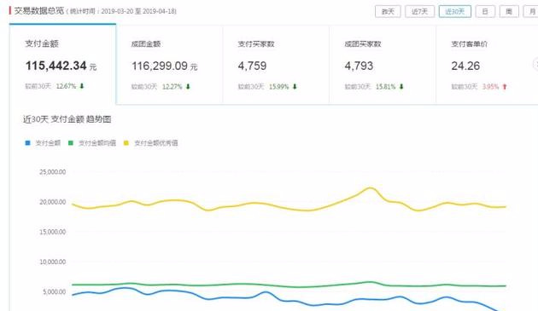Choose the 月 period filter
538x311 pixels.
point(531,12)
